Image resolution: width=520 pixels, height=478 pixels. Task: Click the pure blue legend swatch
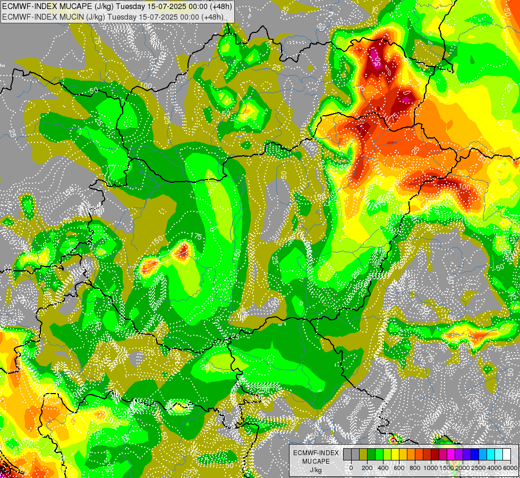click(x=475, y=454)
